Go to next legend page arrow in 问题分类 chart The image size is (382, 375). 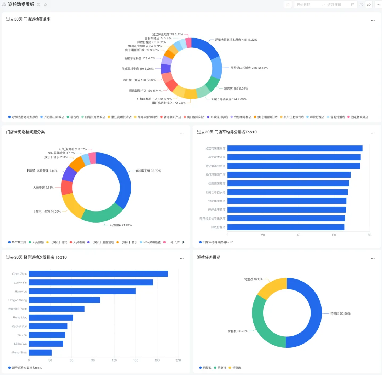(x=184, y=242)
